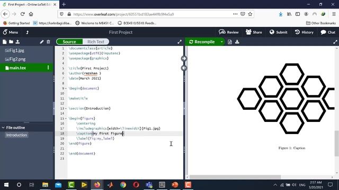The height and width of the screenshot is (190, 339).
Task: Open the ECE4510/5510 Feedback bookmark
Action: click(137, 23)
